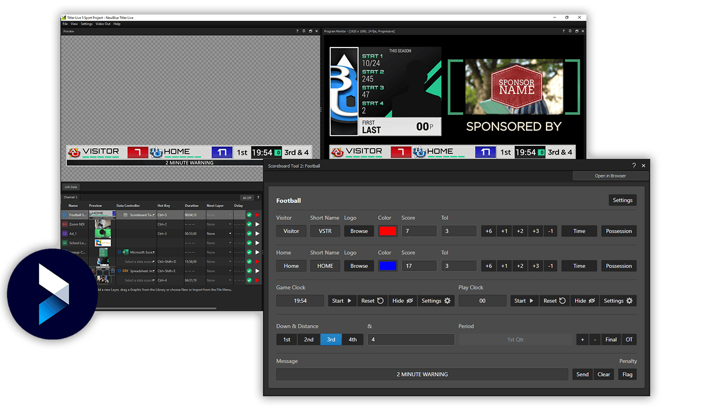The height and width of the screenshot is (413, 705).
Task: Open Next Layer dropdown for Ad_1
Action: pyautogui.click(x=230, y=234)
